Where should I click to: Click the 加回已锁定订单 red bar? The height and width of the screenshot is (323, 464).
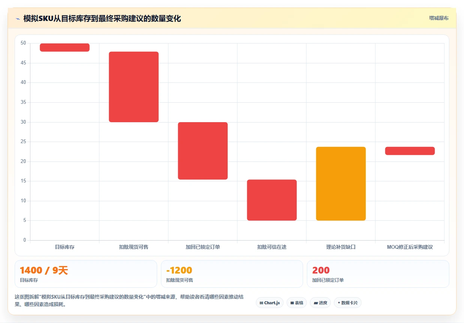click(x=203, y=151)
